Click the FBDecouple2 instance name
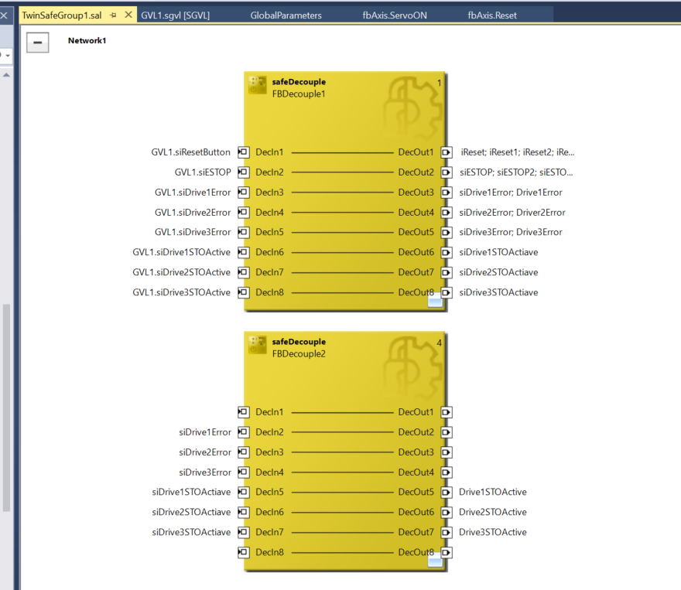681x590 pixels. tap(299, 354)
